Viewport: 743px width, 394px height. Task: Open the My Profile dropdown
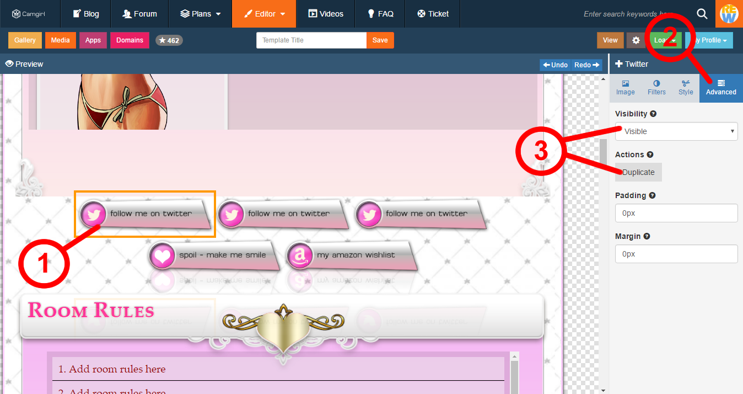(709, 40)
